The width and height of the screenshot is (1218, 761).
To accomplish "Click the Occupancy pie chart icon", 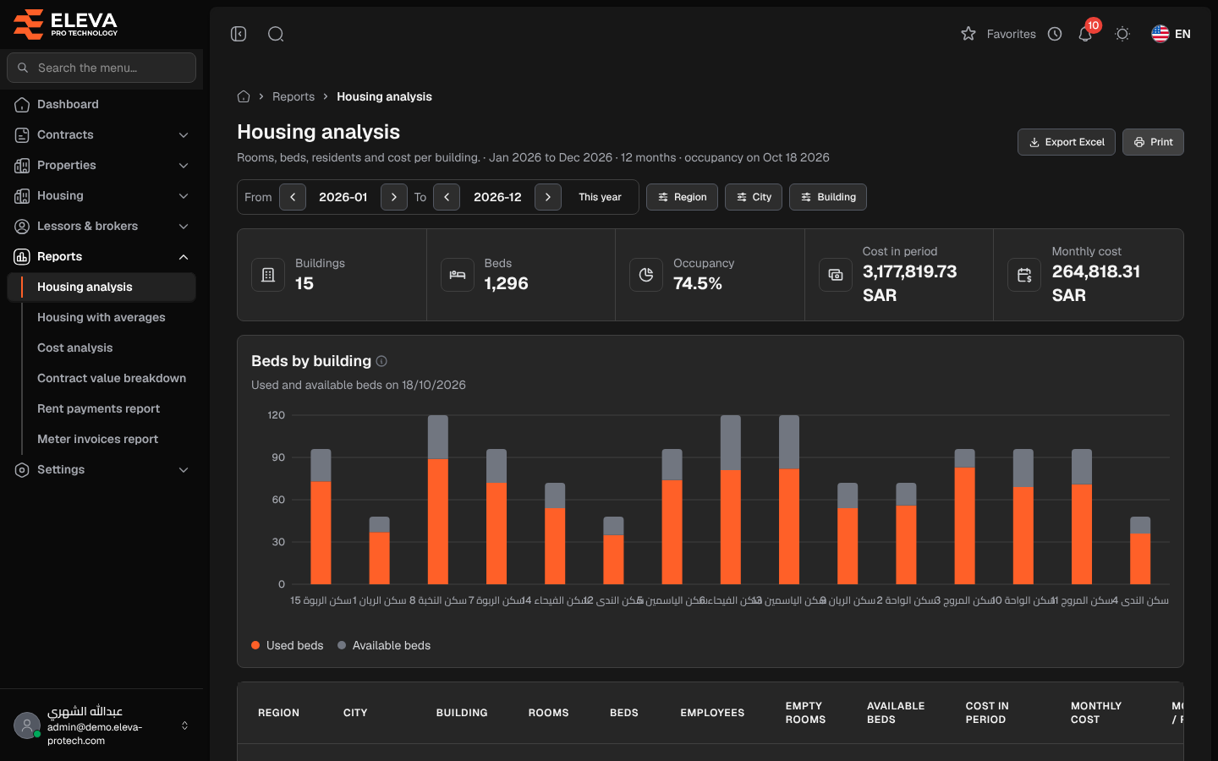I will (646, 275).
